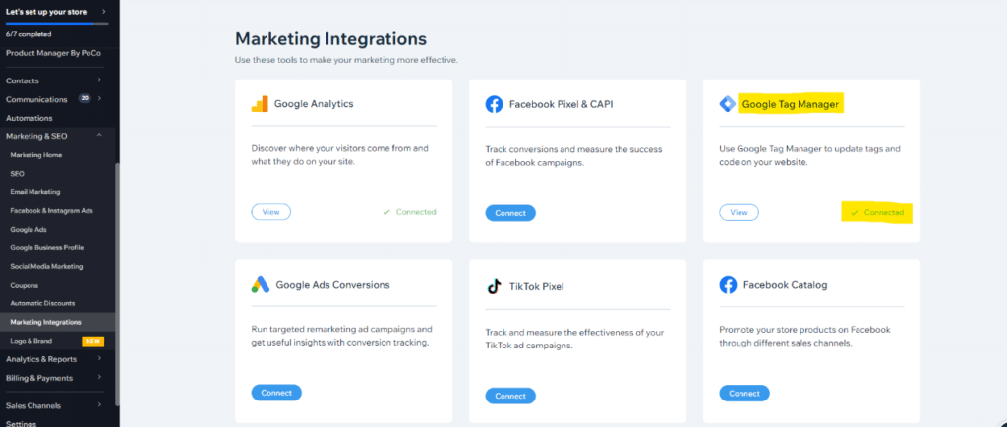Click Connect on Google Ads Conversions card
This screenshot has height=427, width=1007.
[276, 393]
